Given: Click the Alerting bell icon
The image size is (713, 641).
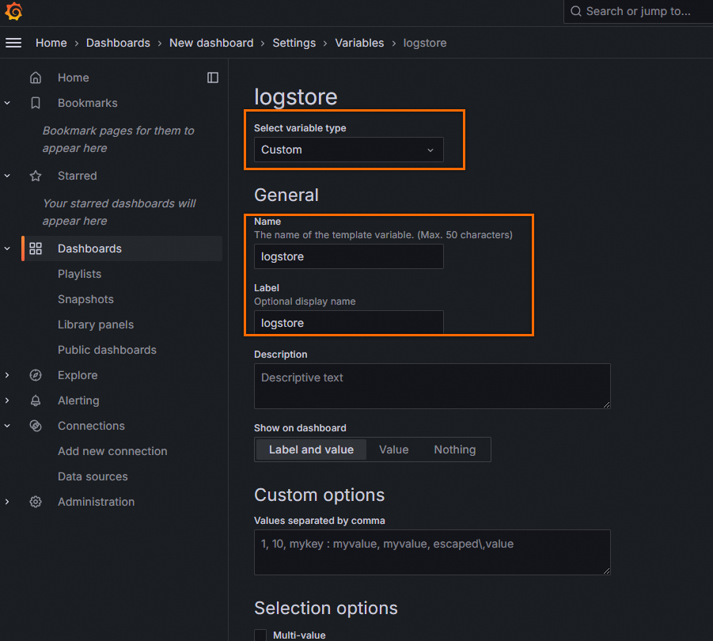Looking at the screenshot, I should tap(36, 400).
